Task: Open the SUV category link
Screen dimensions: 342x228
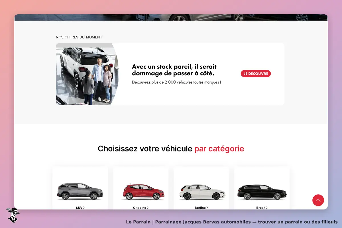Action: pos(80,208)
